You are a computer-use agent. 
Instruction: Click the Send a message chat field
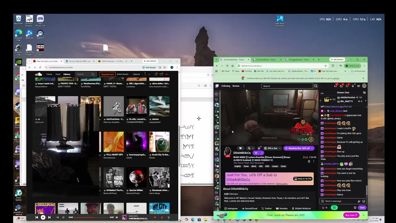point(343,201)
